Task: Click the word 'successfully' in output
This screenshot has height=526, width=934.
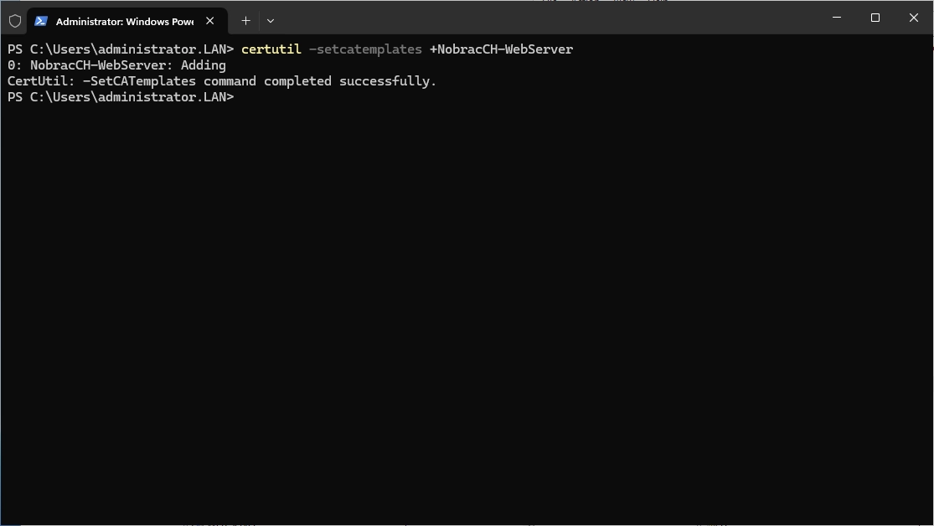Action: (x=388, y=81)
